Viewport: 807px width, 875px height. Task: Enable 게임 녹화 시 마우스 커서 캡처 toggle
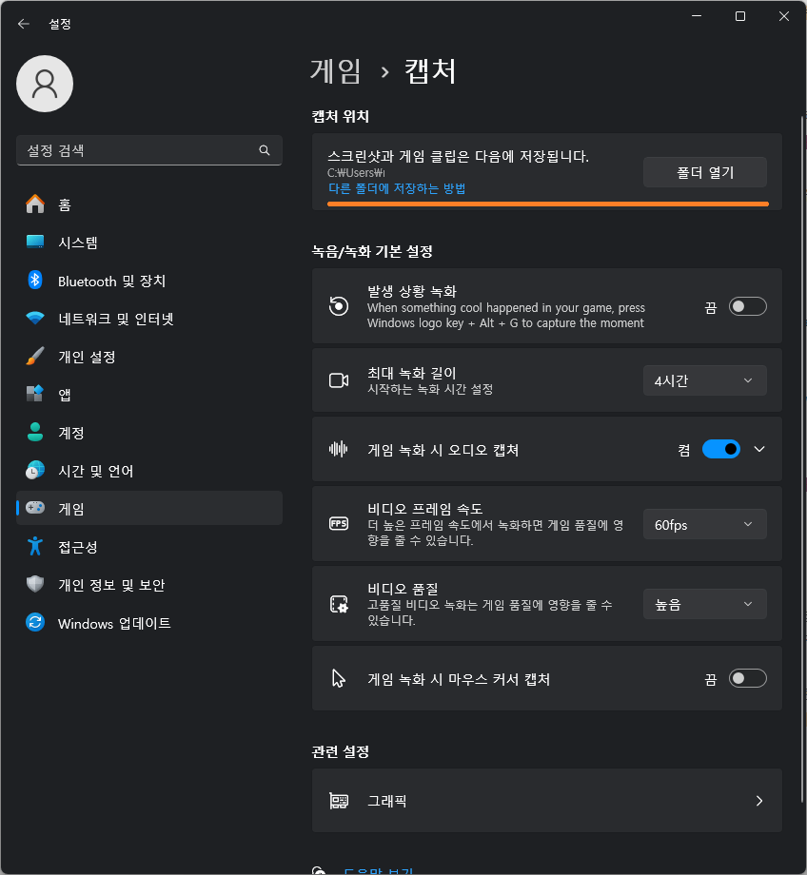point(747,678)
